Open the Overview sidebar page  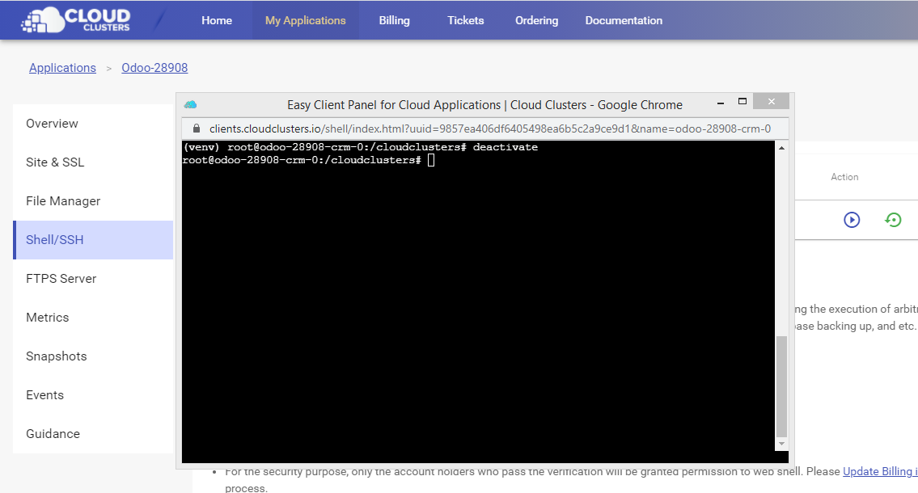tap(52, 123)
